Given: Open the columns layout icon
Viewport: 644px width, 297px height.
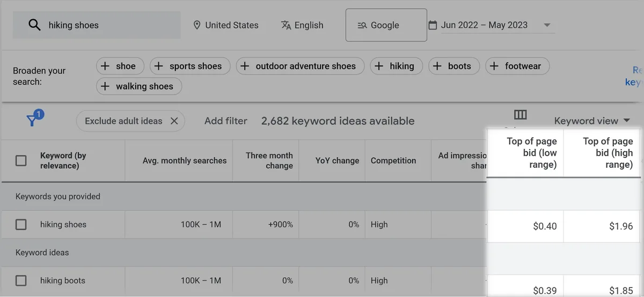Looking at the screenshot, I should point(520,115).
